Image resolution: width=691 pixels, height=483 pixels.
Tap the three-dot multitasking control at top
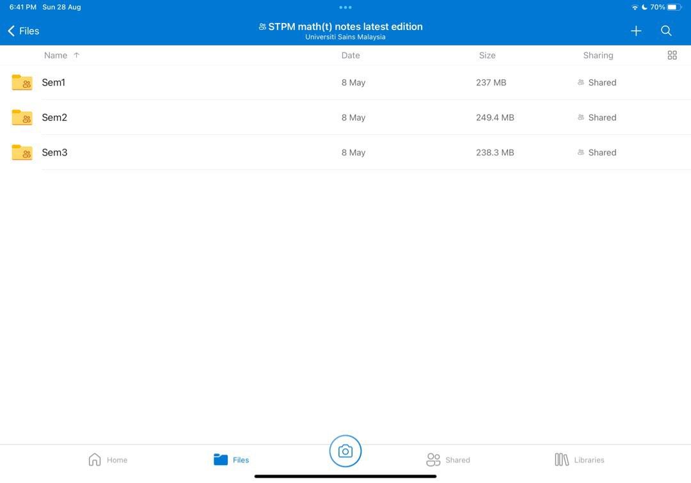[x=345, y=8]
